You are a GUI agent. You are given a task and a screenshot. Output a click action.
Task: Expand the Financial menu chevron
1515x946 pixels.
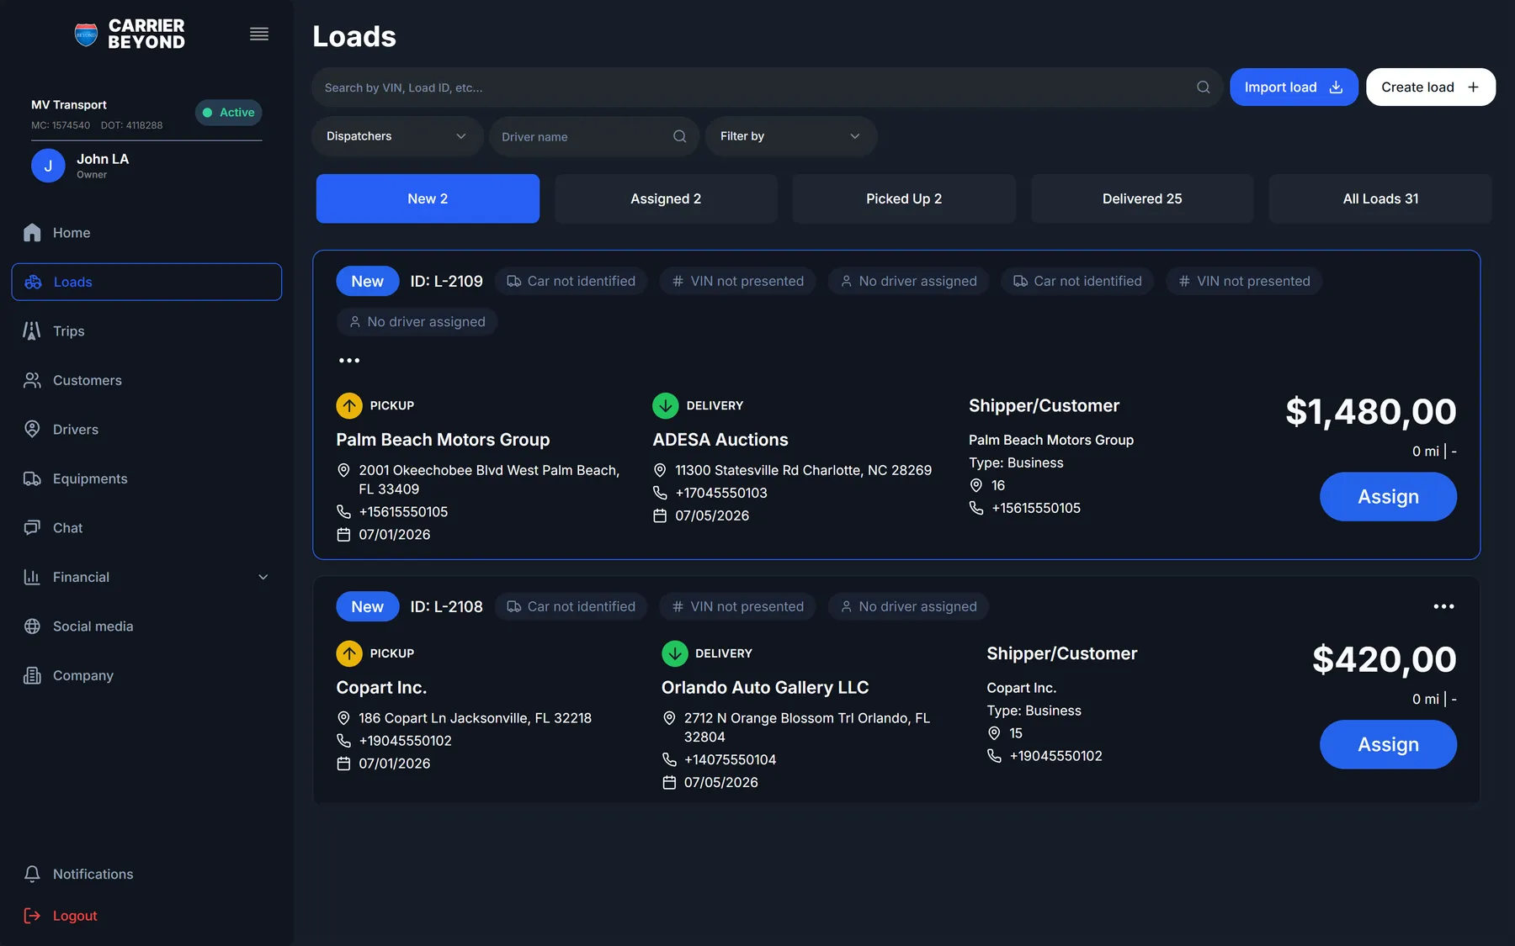tap(263, 577)
